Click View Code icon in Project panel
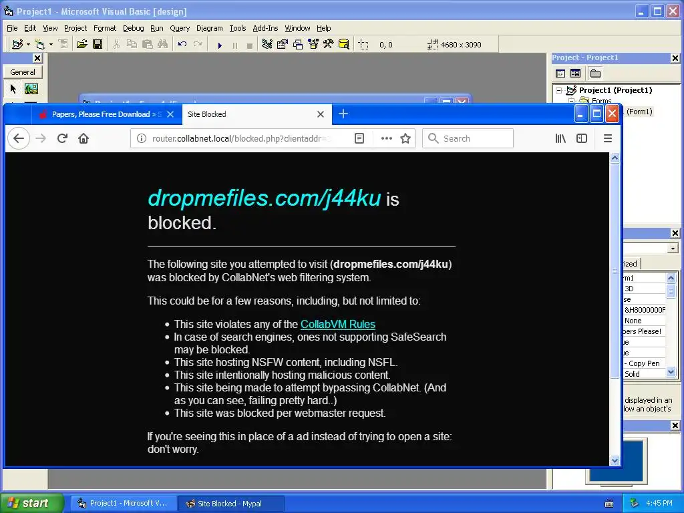This screenshot has height=513, width=684. (x=560, y=73)
